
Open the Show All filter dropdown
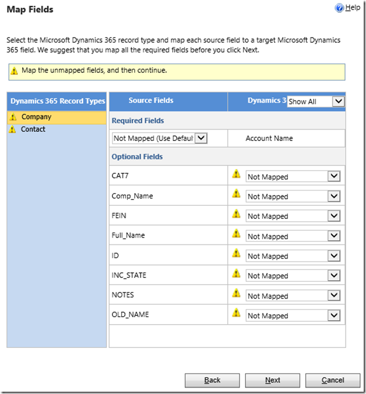316,102
